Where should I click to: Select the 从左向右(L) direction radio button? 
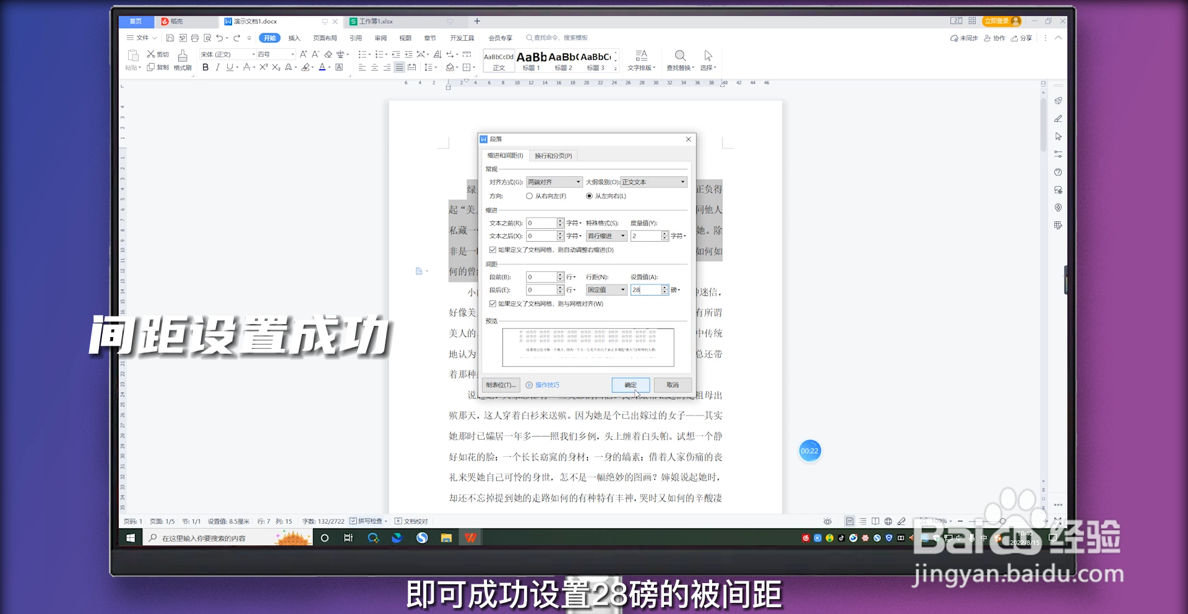tap(590, 196)
